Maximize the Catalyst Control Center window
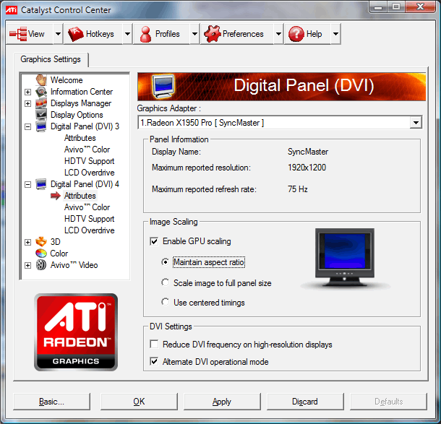Image resolution: width=441 pixels, height=424 pixels. [396, 7]
